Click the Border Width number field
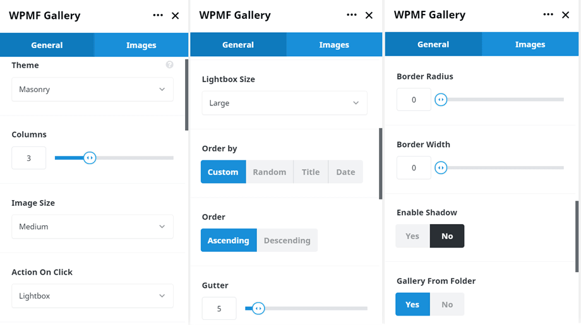Viewport: 581px width, 325px height. [x=414, y=168]
